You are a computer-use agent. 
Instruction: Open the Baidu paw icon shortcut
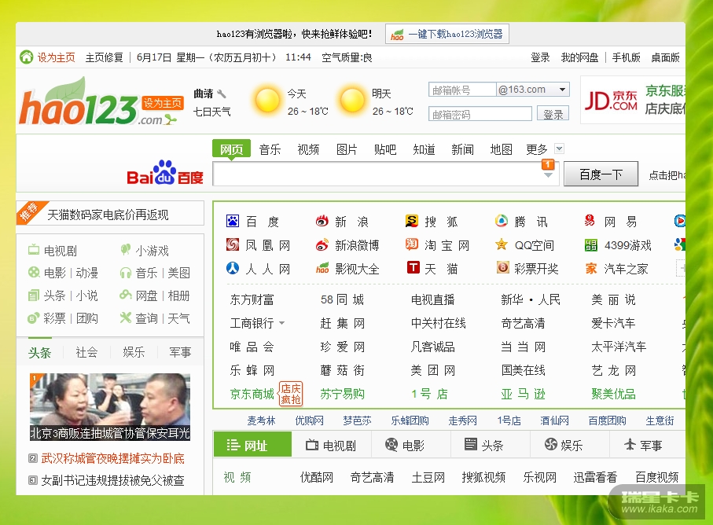click(233, 222)
